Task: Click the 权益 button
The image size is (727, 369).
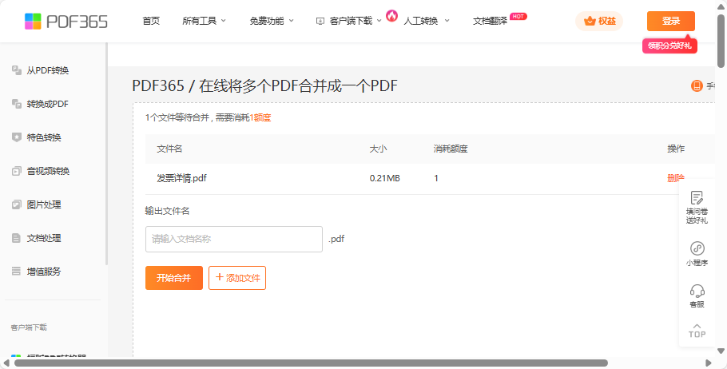Action: pyautogui.click(x=599, y=21)
